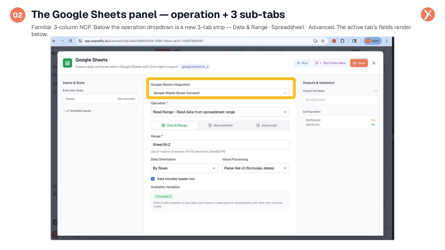This screenshot has height=250, width=445.
Task: Open the Operation dropdown
Action: [220, 112]
